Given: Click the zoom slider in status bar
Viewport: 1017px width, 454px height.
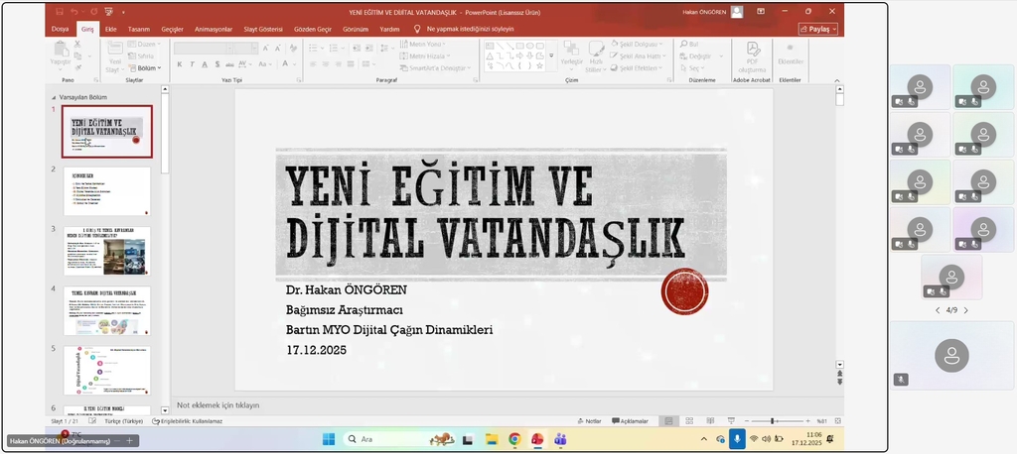Looking at the screenshot, I should point(774,421).
